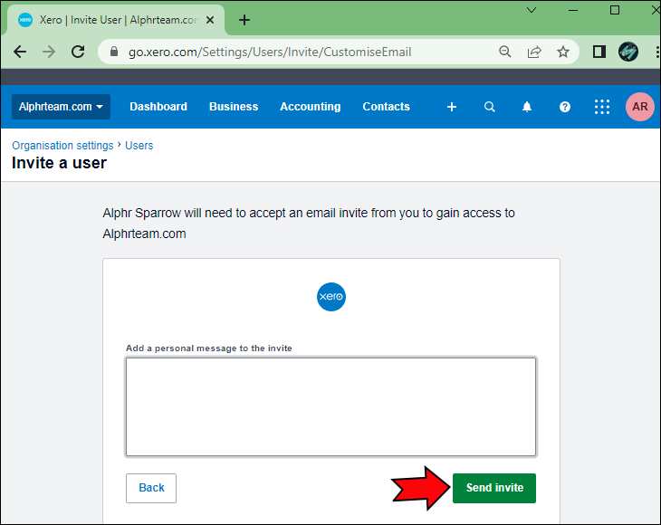This screenshot has height=525, width=661.
Task: Open the Alphrteam.com organisation dropdown
Action: point(62,107)
